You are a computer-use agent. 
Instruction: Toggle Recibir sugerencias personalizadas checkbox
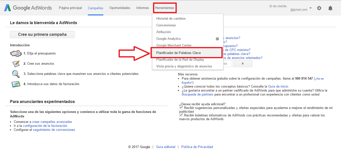pos(181,108)
